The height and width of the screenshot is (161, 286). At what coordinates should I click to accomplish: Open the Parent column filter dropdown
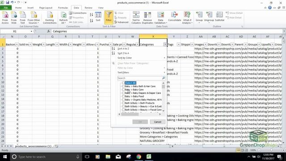point(245,44)
